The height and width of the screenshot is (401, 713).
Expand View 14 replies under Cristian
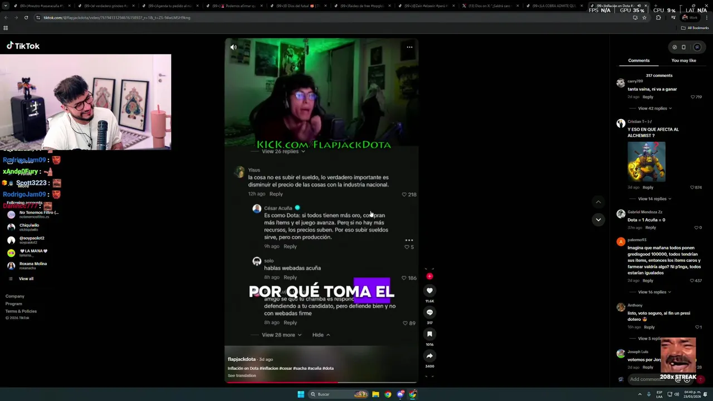click(x=655, y=199)
